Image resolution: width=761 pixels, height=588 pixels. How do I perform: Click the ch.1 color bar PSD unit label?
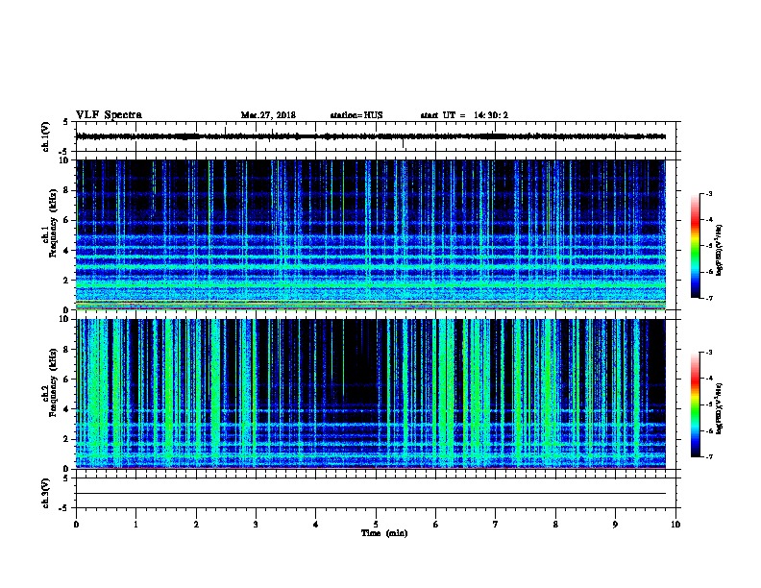tap(720, 250)
